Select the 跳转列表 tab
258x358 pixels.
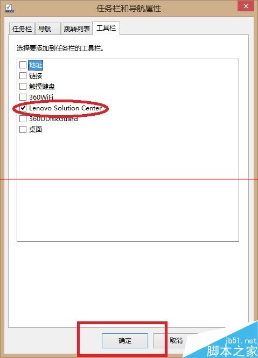coord(76,29)
